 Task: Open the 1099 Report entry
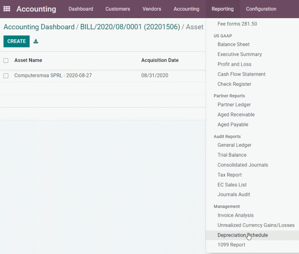click(231, 245)
